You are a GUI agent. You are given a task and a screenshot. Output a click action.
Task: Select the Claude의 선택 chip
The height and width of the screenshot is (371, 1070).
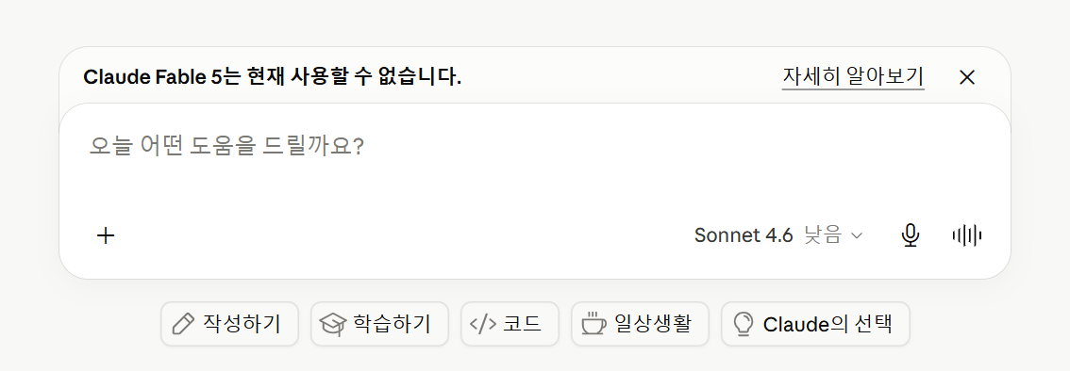[815, 324]
